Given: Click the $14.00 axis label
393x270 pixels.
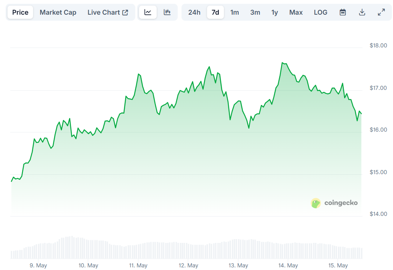Looking at the screenshot, I should pos(378,214).
